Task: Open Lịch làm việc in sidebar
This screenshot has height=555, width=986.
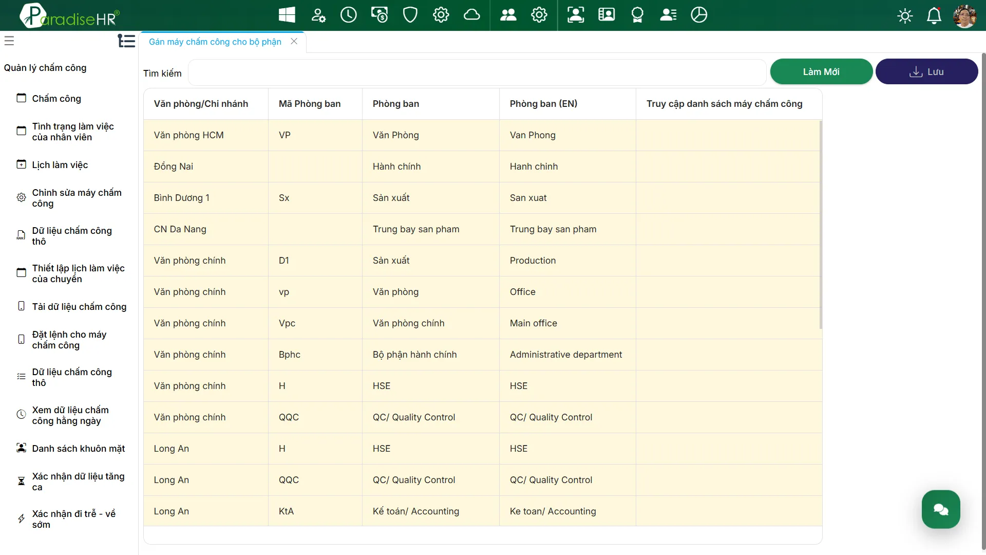Action: tap(60, 165)
